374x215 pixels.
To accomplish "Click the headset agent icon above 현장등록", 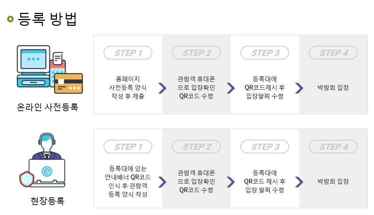I will [x=47, y=146].
